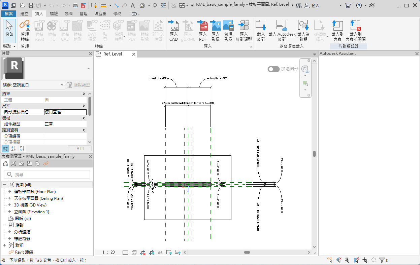
Task: Click 載入到專案 icon
Action: (x=337, y=30)
